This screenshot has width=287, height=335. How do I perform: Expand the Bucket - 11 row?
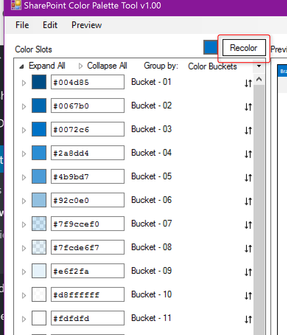(x=24, y=319)
